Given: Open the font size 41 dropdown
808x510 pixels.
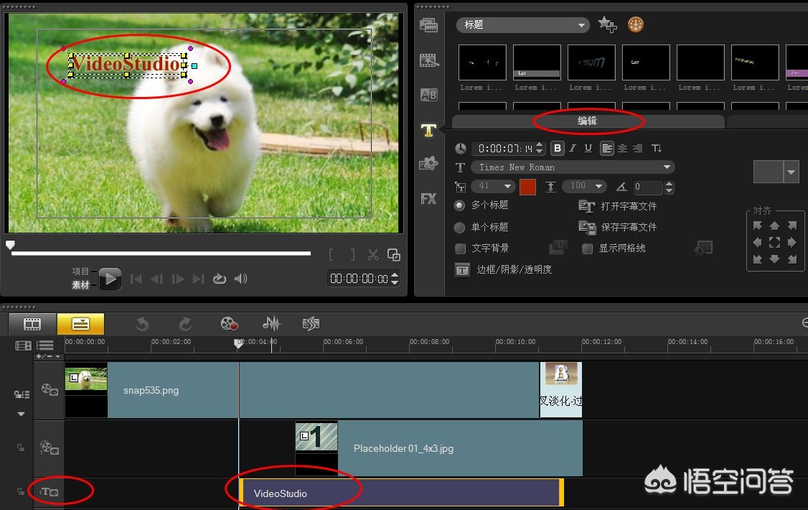Looking at the screenshot, I should pos(493,186).
